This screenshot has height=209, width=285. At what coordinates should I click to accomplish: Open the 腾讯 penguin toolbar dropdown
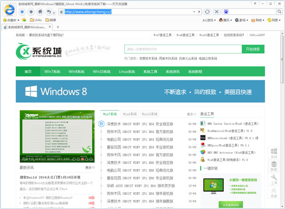point(225,20)
